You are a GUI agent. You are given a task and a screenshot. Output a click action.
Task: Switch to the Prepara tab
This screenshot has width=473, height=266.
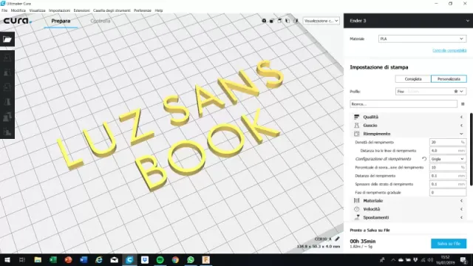tap(61, 21)
